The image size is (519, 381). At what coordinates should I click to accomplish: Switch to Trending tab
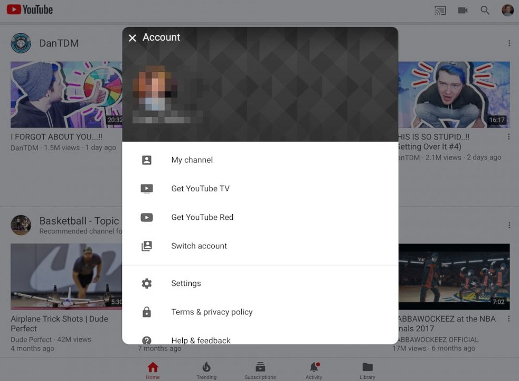pos(206,370)
